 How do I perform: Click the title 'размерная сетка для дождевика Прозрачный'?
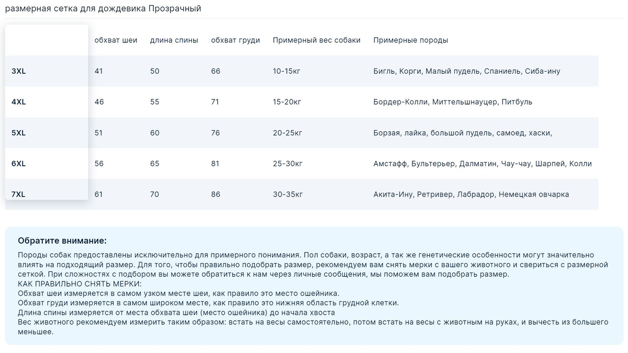coord(103,9)
